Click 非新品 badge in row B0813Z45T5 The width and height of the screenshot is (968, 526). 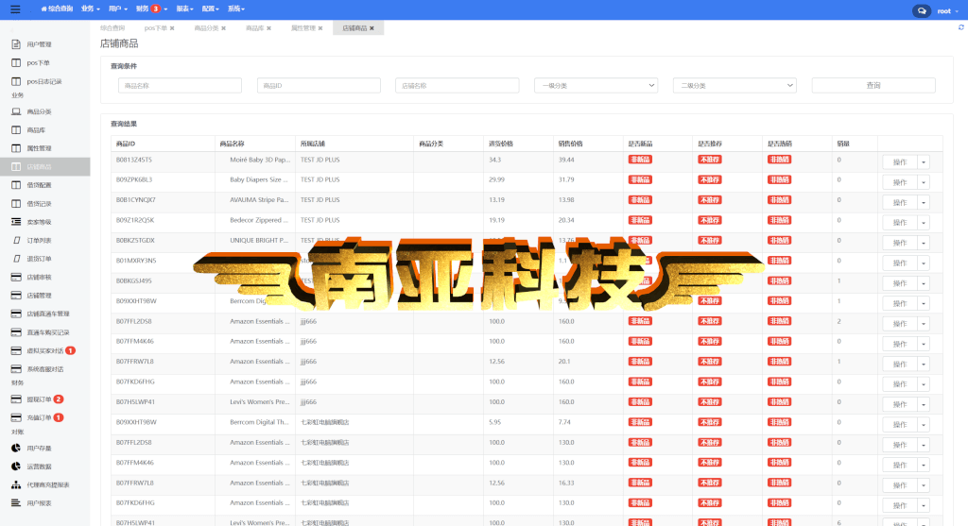point(640,160)
